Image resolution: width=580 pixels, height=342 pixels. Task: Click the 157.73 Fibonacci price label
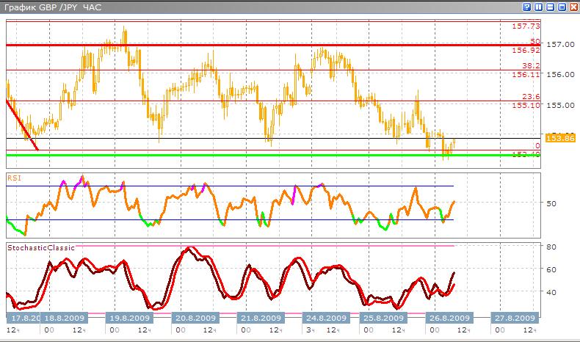pyautogui.click(x=526, y=26)
